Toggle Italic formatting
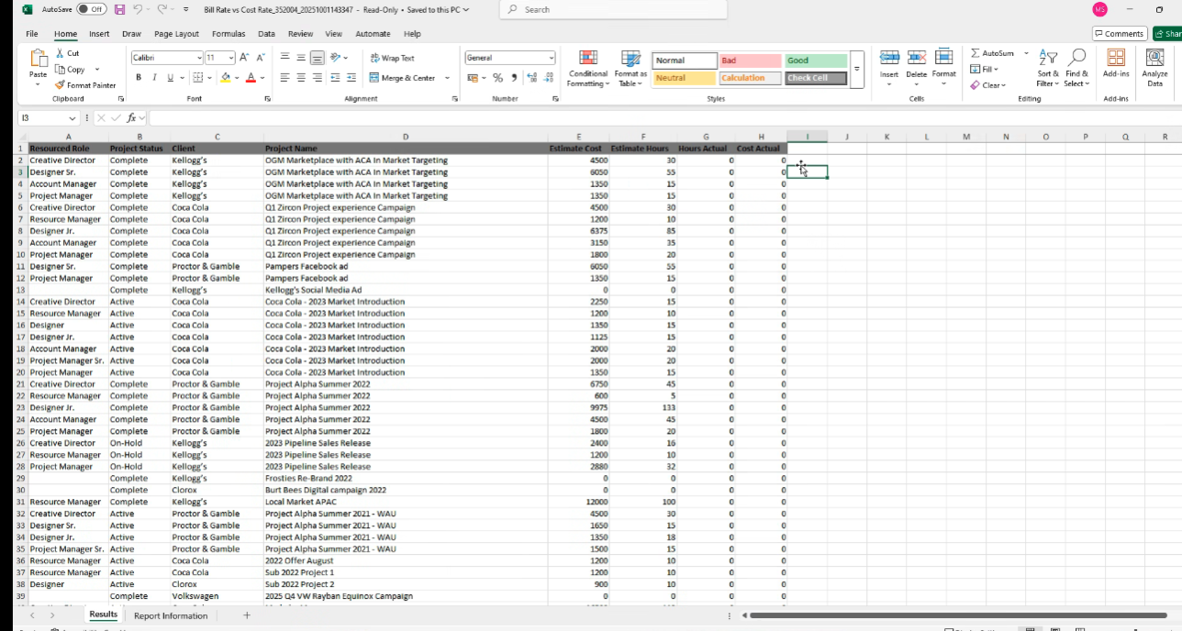The image size is (1182, 631). [x=154, y=78]
